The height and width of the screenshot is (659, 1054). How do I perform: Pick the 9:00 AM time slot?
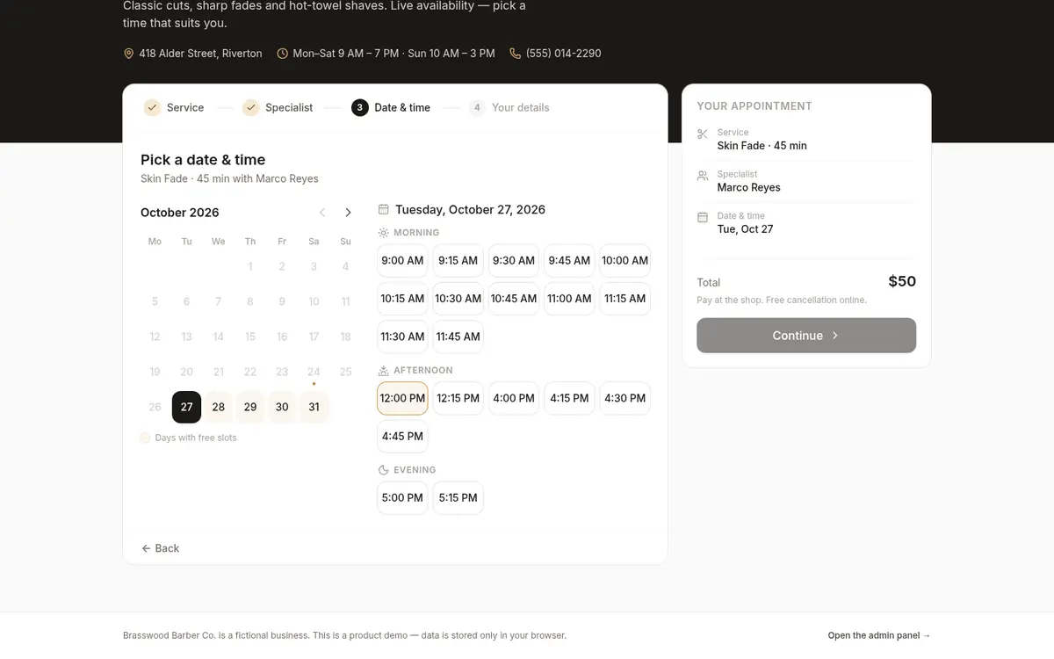pyautogui.click(x=402, y=260)
